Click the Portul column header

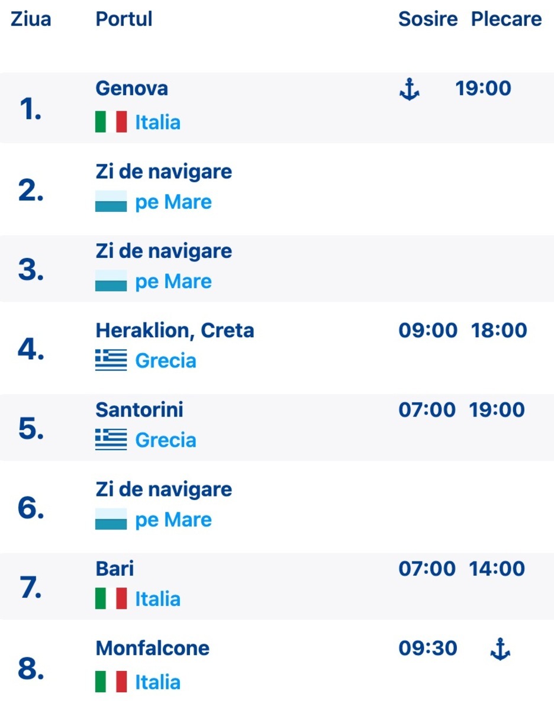pos(124,19)
